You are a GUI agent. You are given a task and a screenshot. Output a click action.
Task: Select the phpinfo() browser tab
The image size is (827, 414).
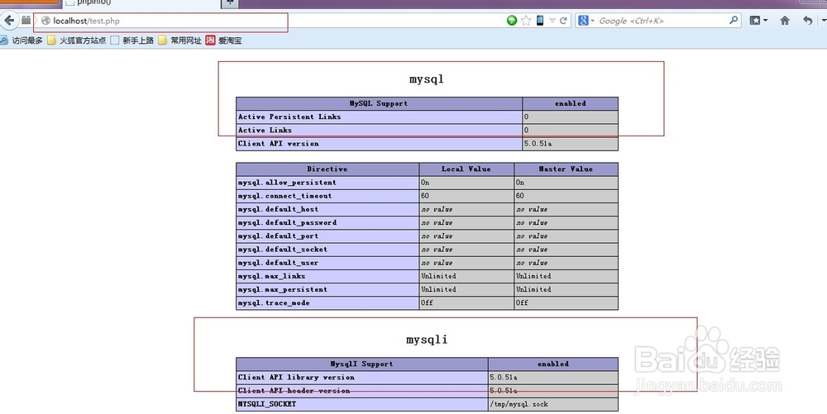pos(140,3)
